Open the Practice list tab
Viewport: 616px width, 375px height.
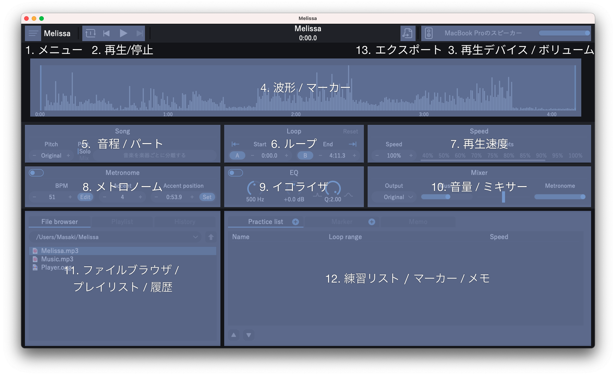266,222
